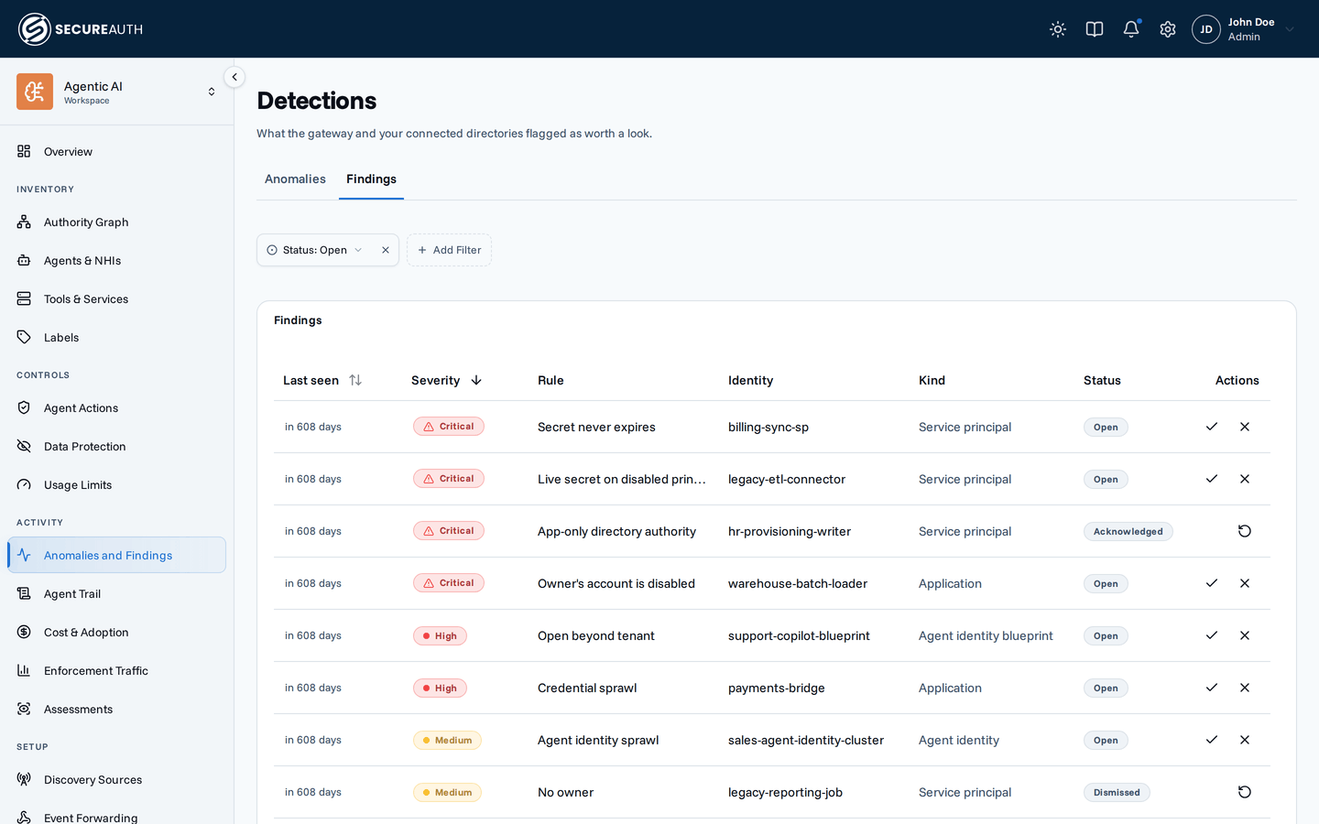Acknowledge the billing-sync-sp finding checkmark
Screen dimensions: 1319x824
[1212, 427]
